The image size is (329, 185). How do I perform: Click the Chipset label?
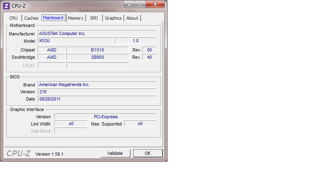click(x=28, y=50)
